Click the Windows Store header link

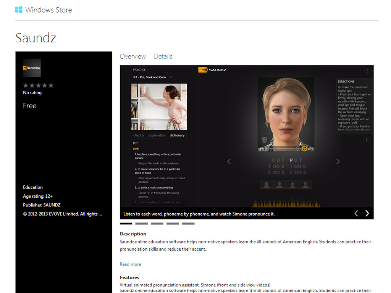(x=48, y=10)
